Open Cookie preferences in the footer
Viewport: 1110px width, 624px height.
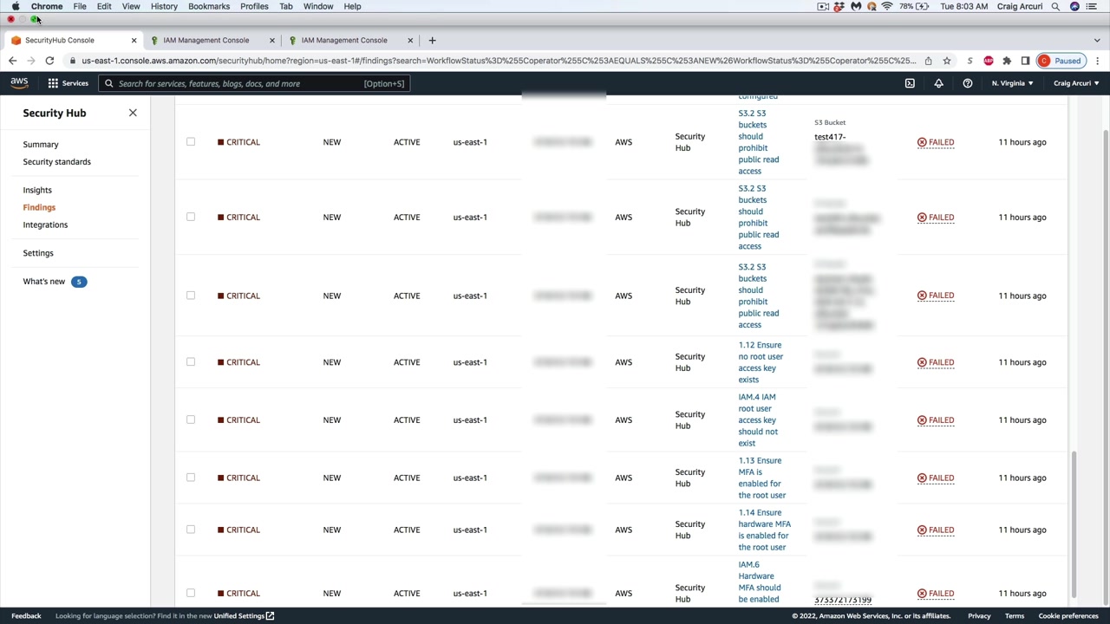point(1068,616)
